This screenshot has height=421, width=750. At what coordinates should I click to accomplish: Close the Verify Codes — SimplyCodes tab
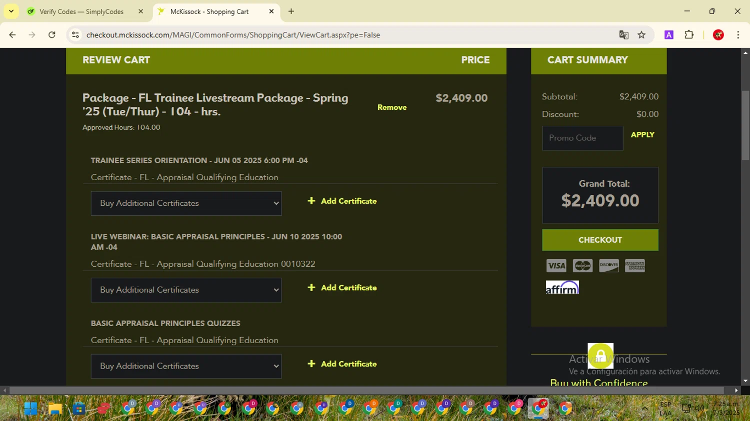coord(141,11)
